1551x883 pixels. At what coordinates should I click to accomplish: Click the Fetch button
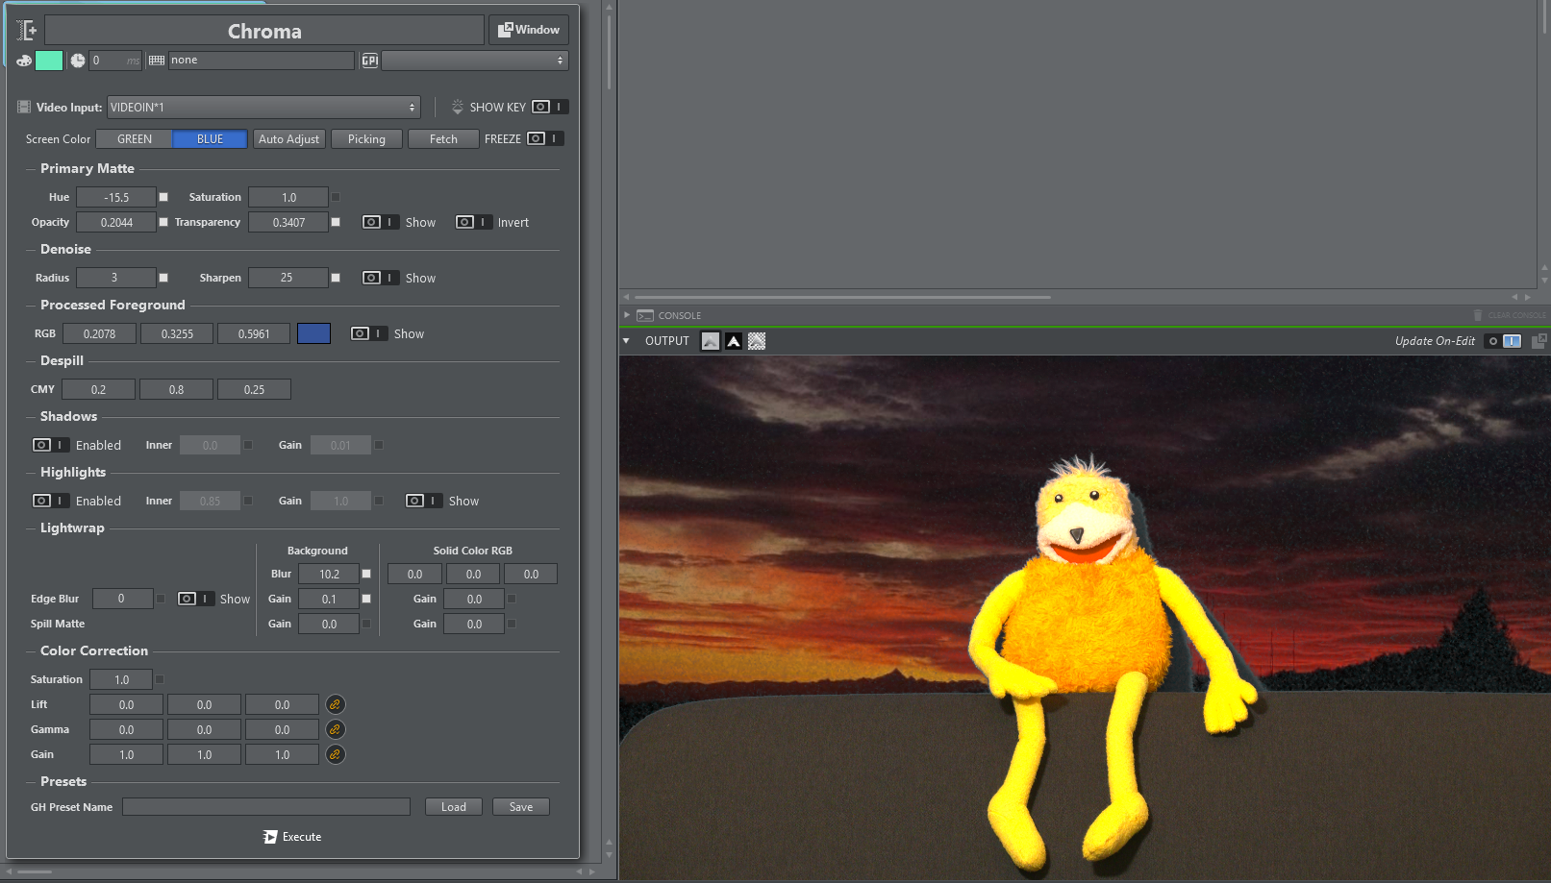coord(443,139)
